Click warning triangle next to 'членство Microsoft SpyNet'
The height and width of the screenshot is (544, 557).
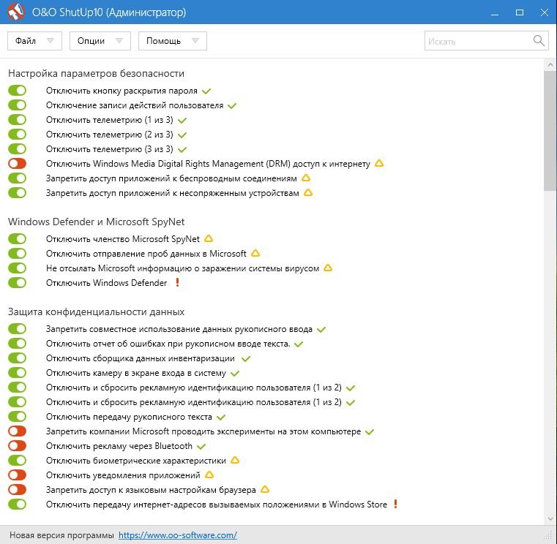209,238
